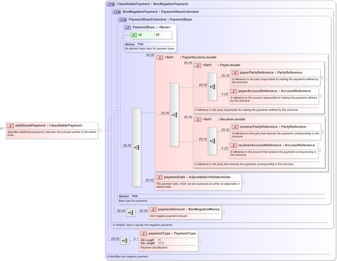Select the G icon of Payer.model group
337x261 pixels.
197,65
